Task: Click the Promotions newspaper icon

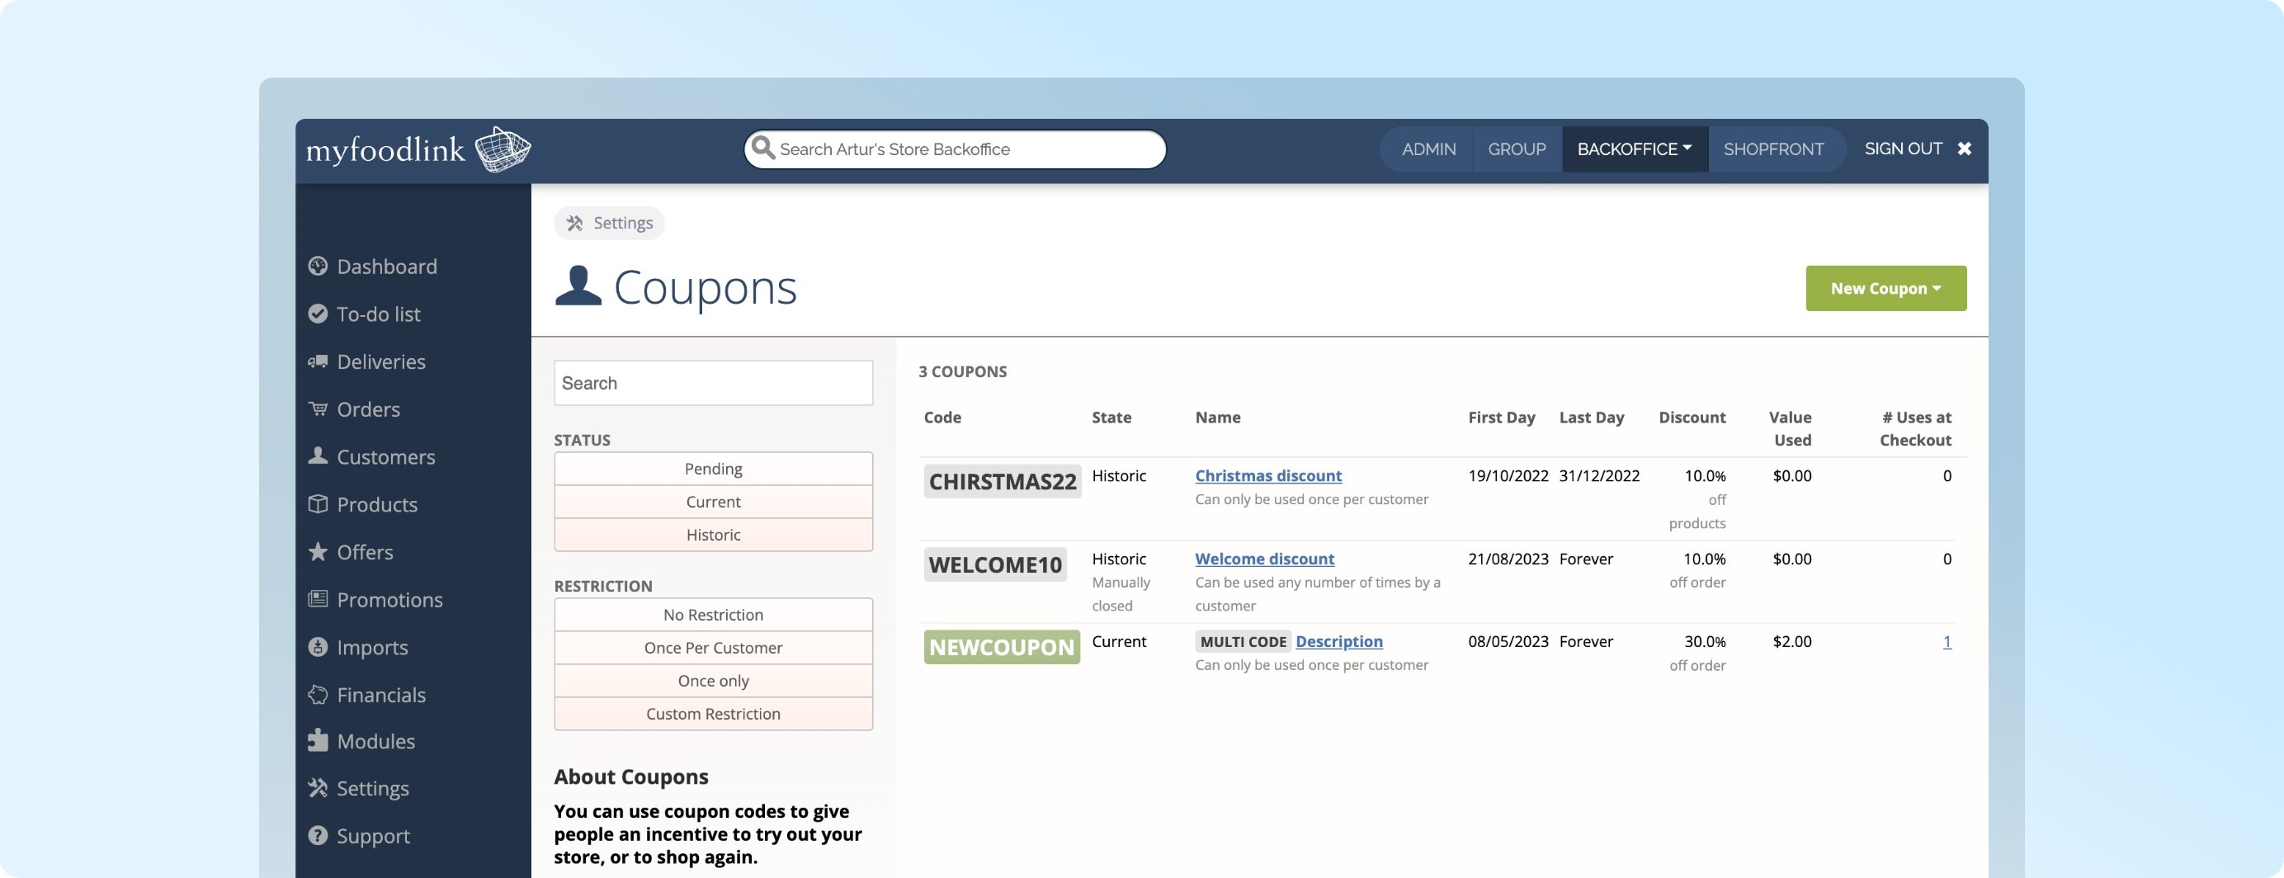Action: [x=318, y=598]
